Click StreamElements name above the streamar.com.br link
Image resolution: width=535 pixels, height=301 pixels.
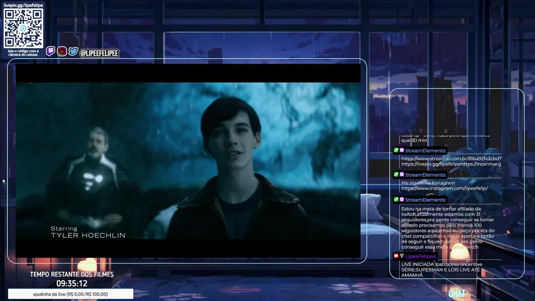425,150
